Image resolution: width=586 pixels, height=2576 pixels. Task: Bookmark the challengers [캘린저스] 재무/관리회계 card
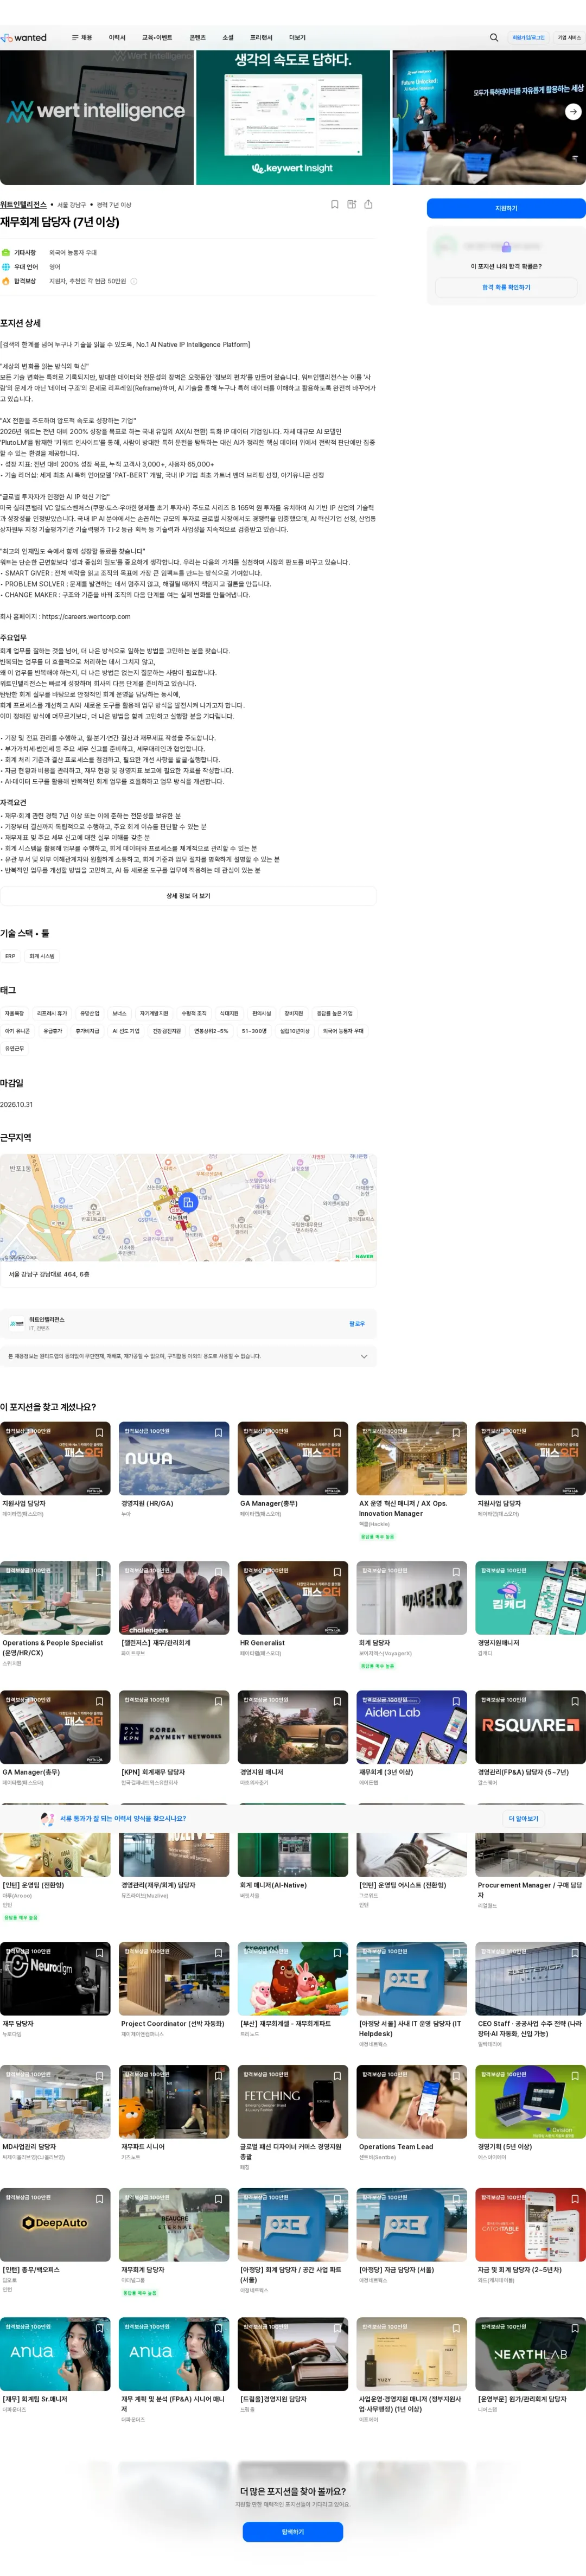click(218, 1572)
